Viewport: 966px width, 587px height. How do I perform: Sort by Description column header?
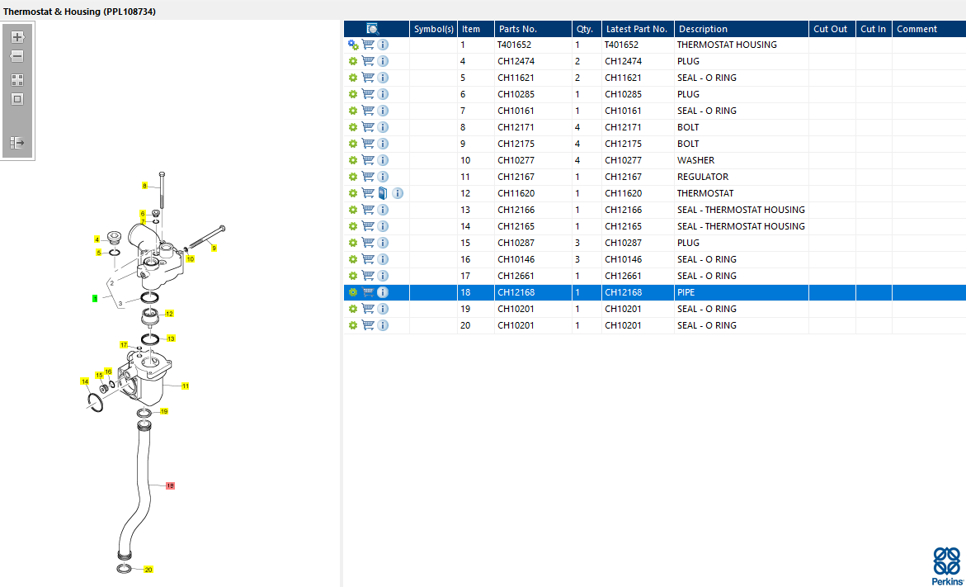(x=741, y=29)
